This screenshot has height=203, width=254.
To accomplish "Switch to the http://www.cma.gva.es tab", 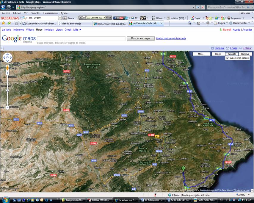I will point(110,24).
